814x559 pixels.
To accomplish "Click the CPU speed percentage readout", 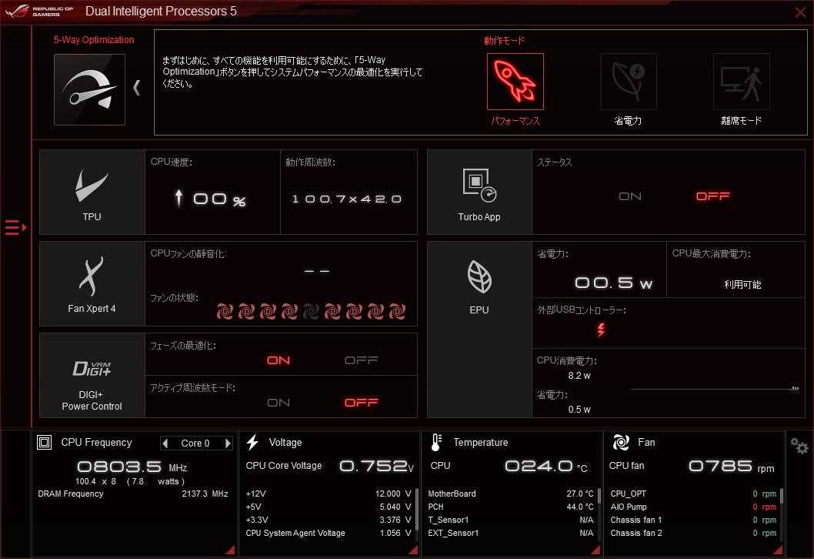I will click(210, 199).
